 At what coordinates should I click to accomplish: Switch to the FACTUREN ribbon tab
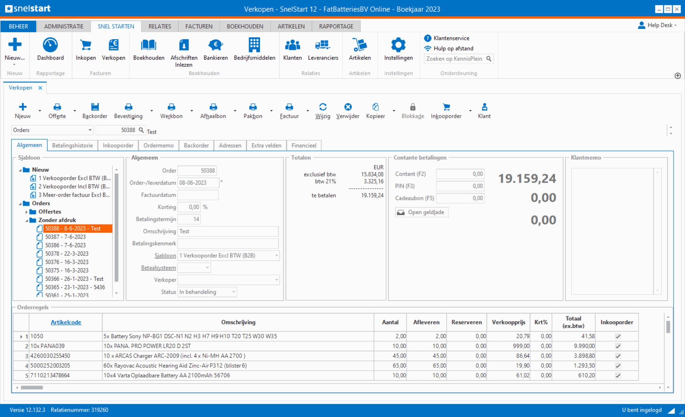(x=199, y=26)
